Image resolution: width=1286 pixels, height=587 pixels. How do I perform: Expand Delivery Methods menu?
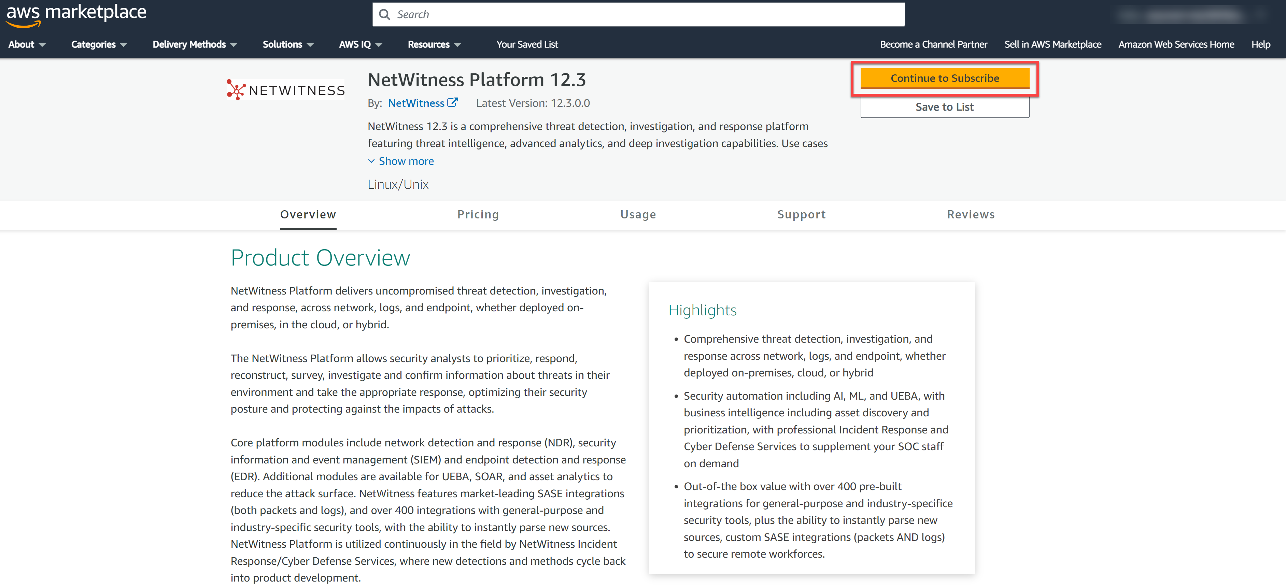(194, 44)
